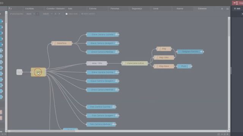
Task: Click the output port of delay 130s node
Action: [x=107, y=63]
